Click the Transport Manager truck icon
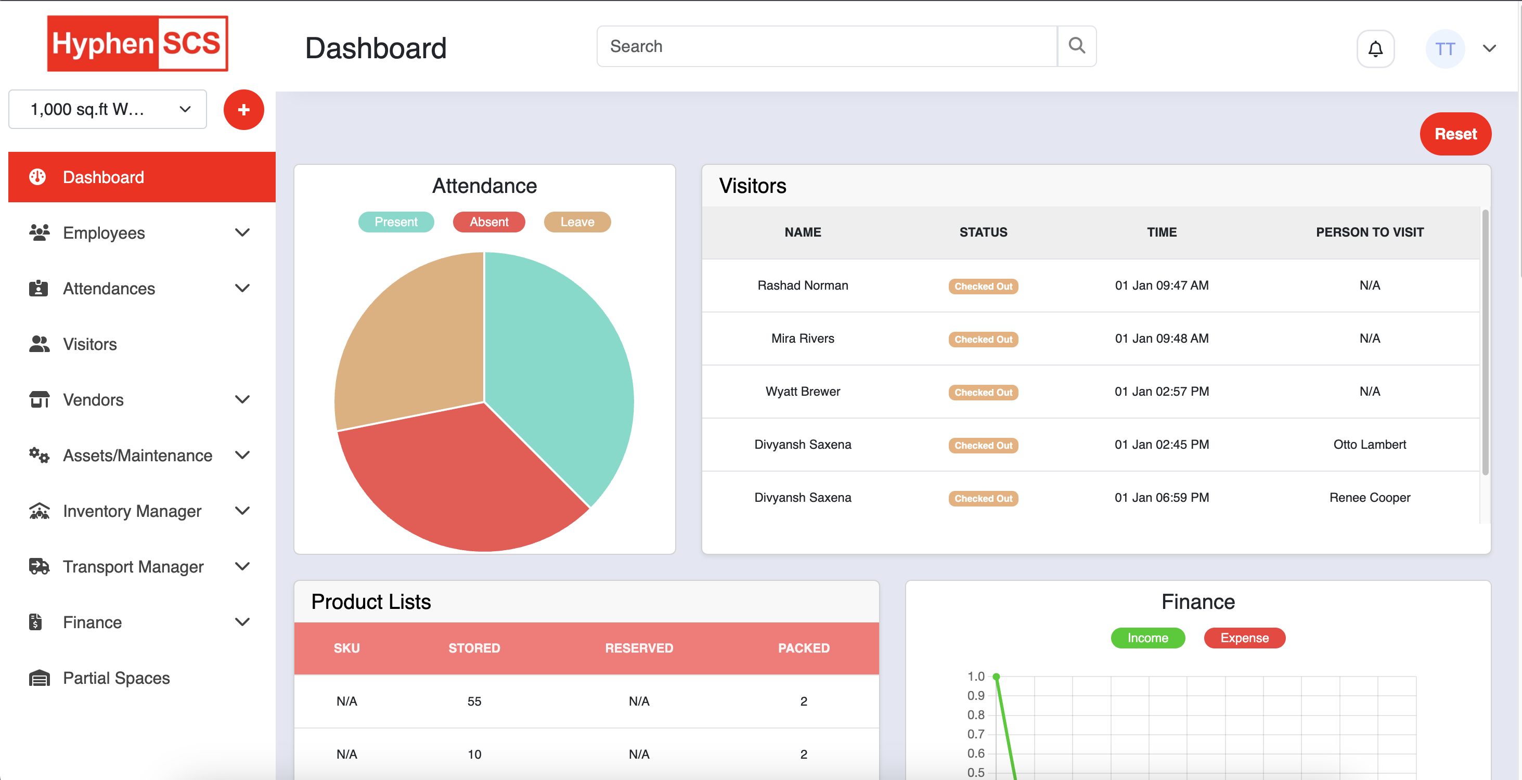Screen dimensions: 1522x780 [39, 566]
